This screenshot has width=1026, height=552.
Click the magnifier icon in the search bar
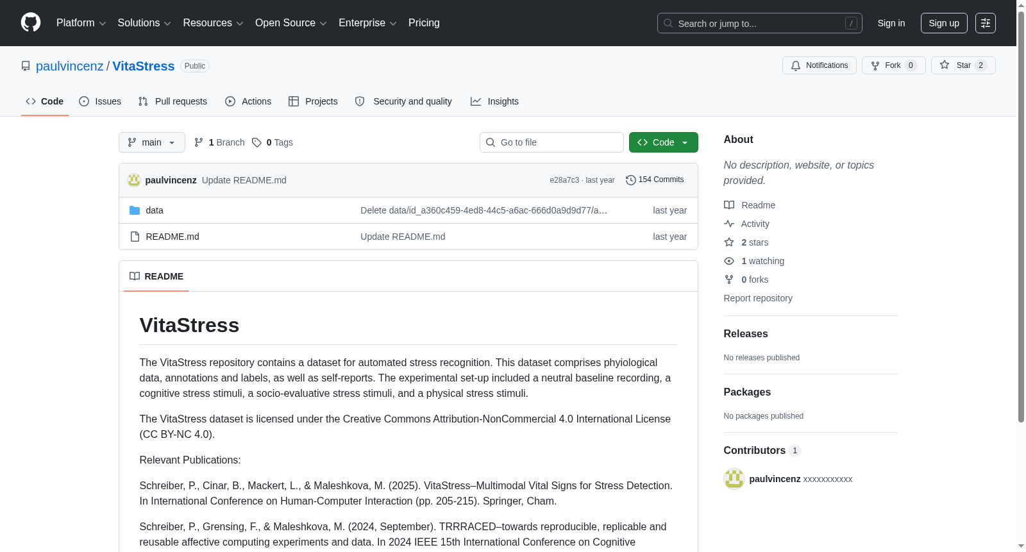(668, 23)
